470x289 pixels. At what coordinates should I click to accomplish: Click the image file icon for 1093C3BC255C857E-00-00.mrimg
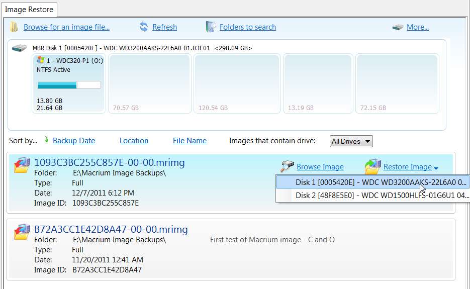(x=22, y=165)
